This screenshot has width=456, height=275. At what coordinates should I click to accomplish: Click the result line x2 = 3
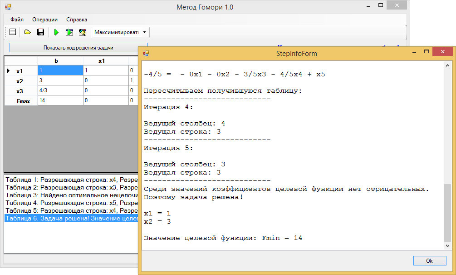coord(157,222)
